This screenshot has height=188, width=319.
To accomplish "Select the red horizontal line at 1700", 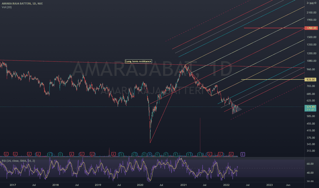I will click(274, 28).
